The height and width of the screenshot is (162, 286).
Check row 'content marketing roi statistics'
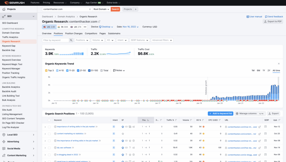[49, 134]
